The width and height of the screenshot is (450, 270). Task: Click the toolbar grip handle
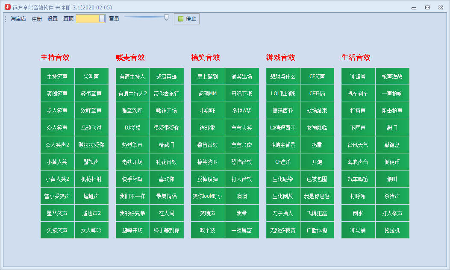coord(6,19)
